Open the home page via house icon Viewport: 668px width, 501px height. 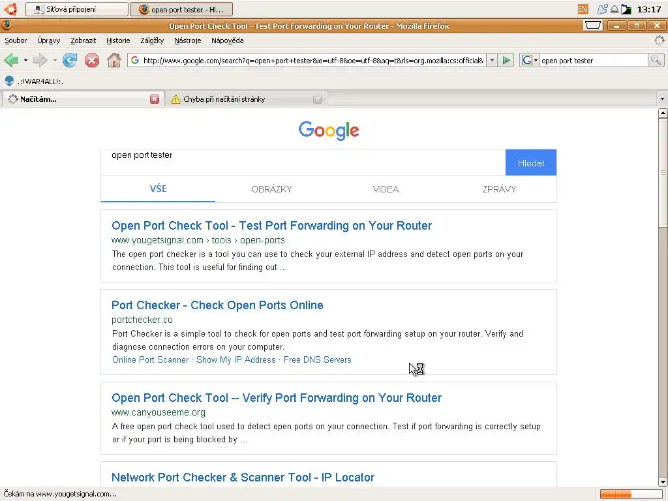tap(114, 61)
